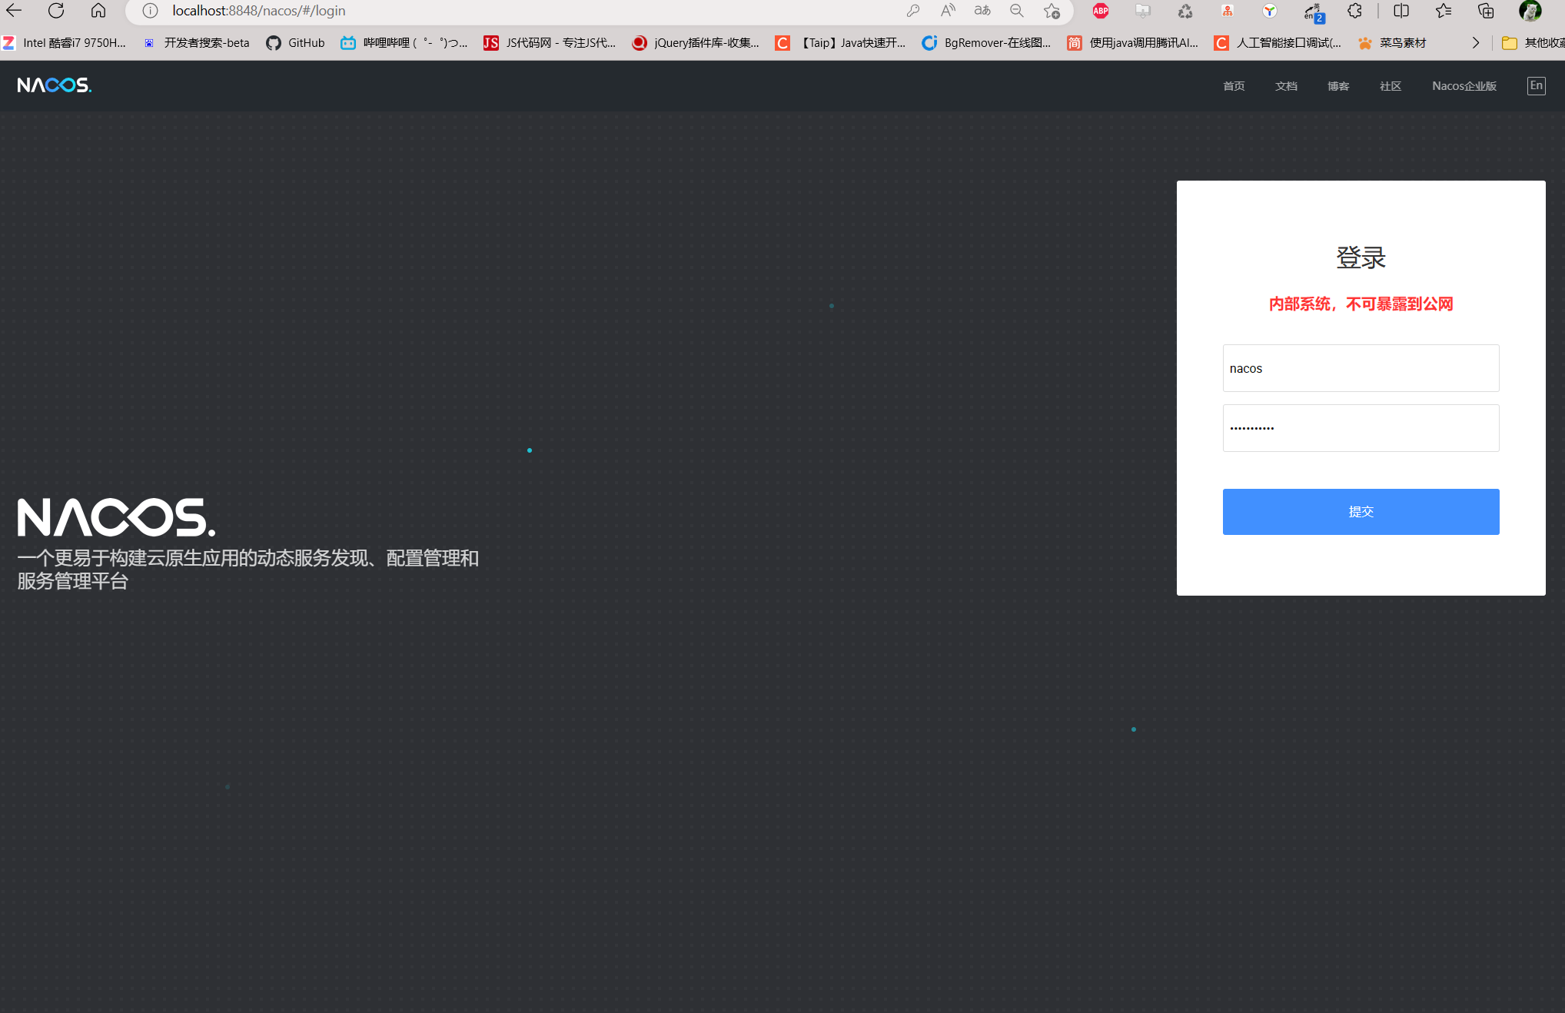Open extension with badge number 2
Image resolution: width=1565 pixels, height=1013 pixels.
tap(1314, 12)
